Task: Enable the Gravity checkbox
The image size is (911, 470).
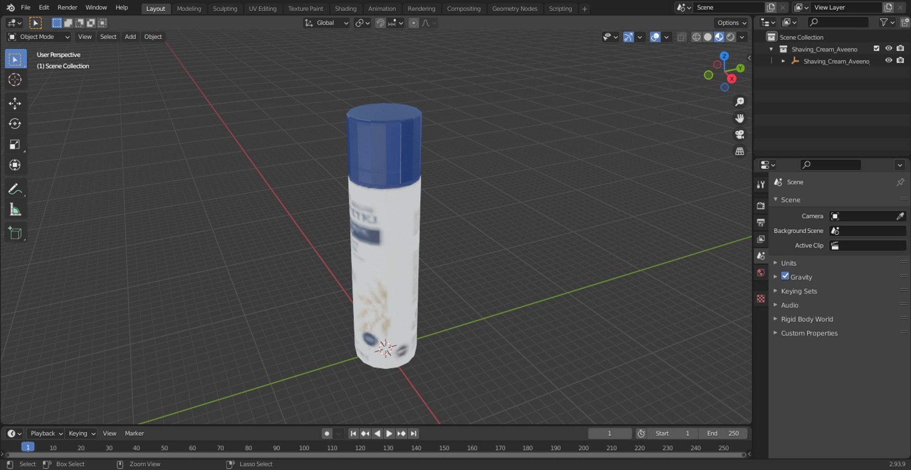Action: coord(785,276)
